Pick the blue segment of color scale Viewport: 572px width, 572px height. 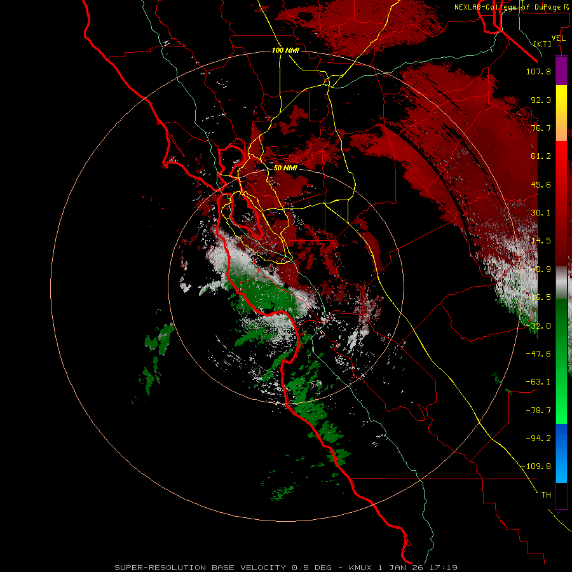click(x=561, y=453)
